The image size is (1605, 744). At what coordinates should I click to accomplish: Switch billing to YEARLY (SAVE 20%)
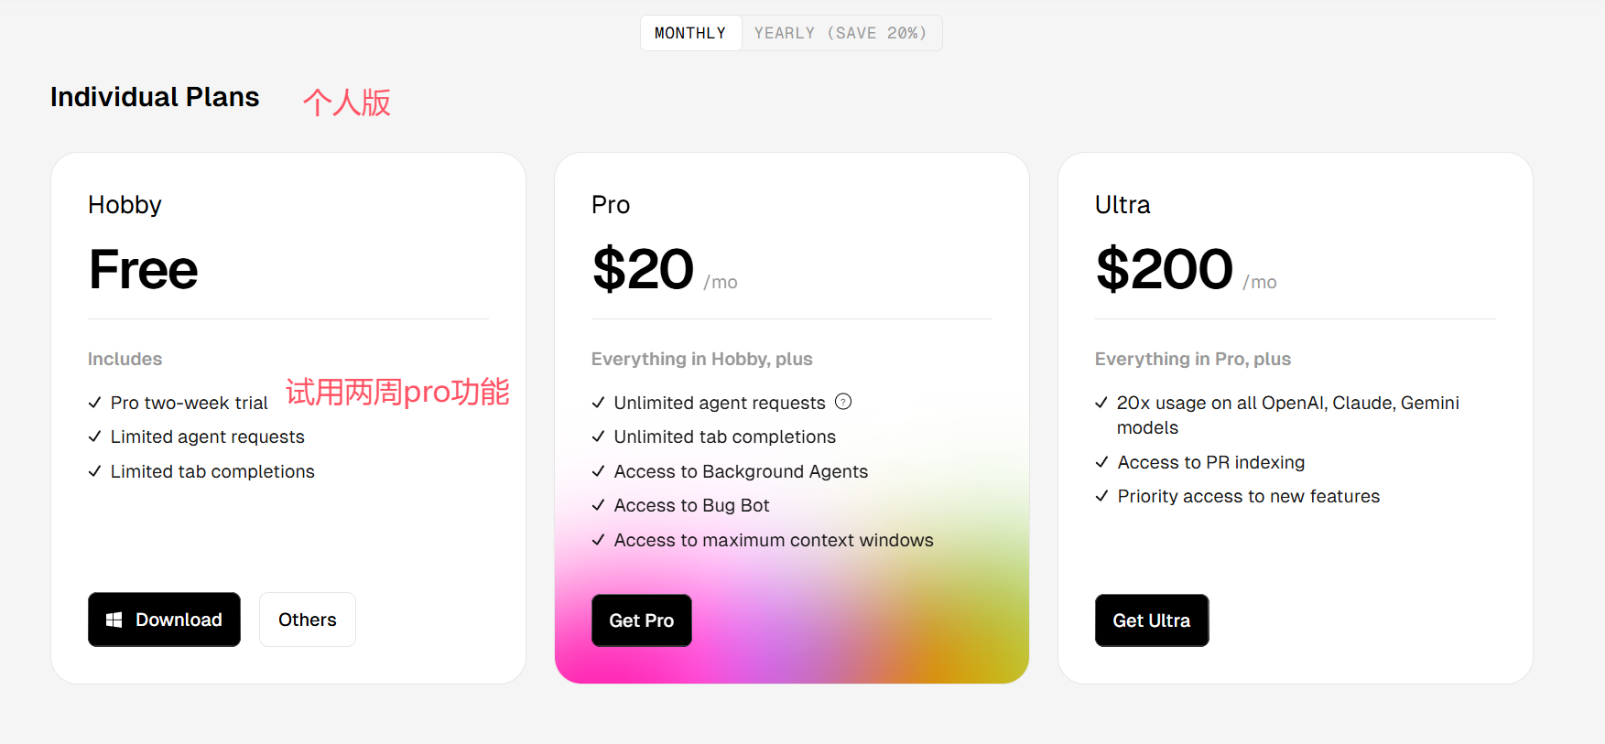click(x=840, y=33)
